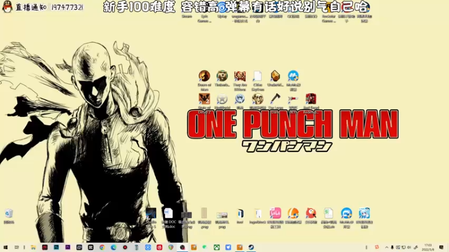449x252 pixels.
Task: Open the Windows Start menu
Action: [6, 248]
